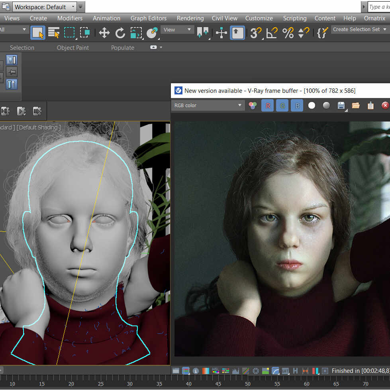This screenshot has height=390, width=390.
Task: Switch to the Populate ribbon tab
Action: coord(123,48)
